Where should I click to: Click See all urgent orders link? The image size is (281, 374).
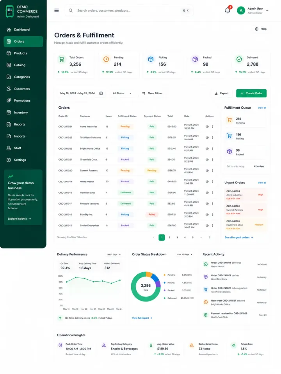[239, 238]
